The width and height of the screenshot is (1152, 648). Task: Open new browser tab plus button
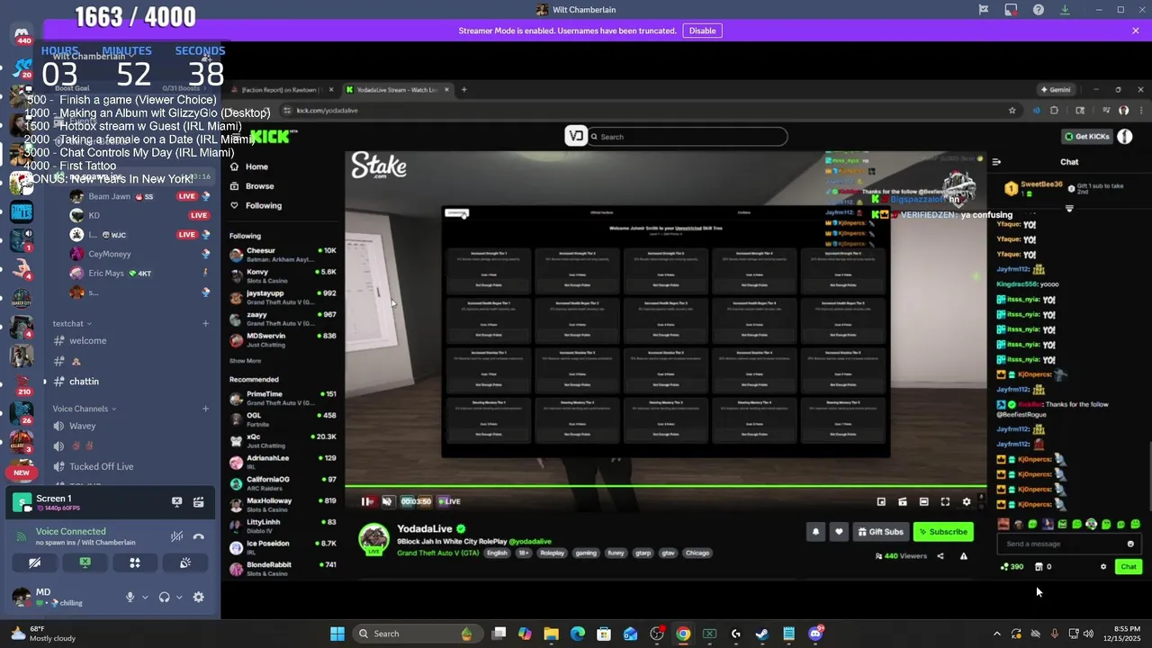[x=464, y=90]
